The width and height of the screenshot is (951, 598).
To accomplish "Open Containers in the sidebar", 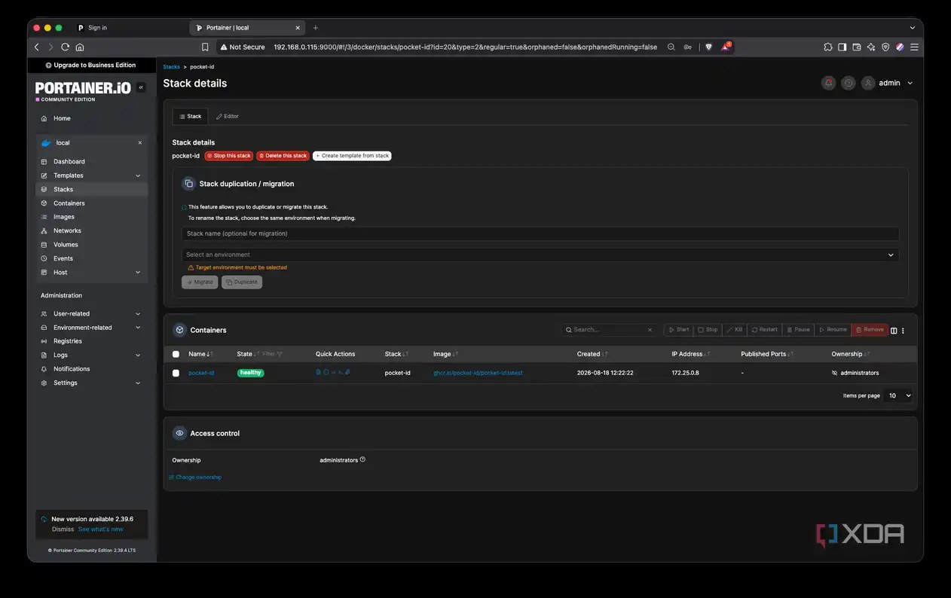I will pos(92,203).
